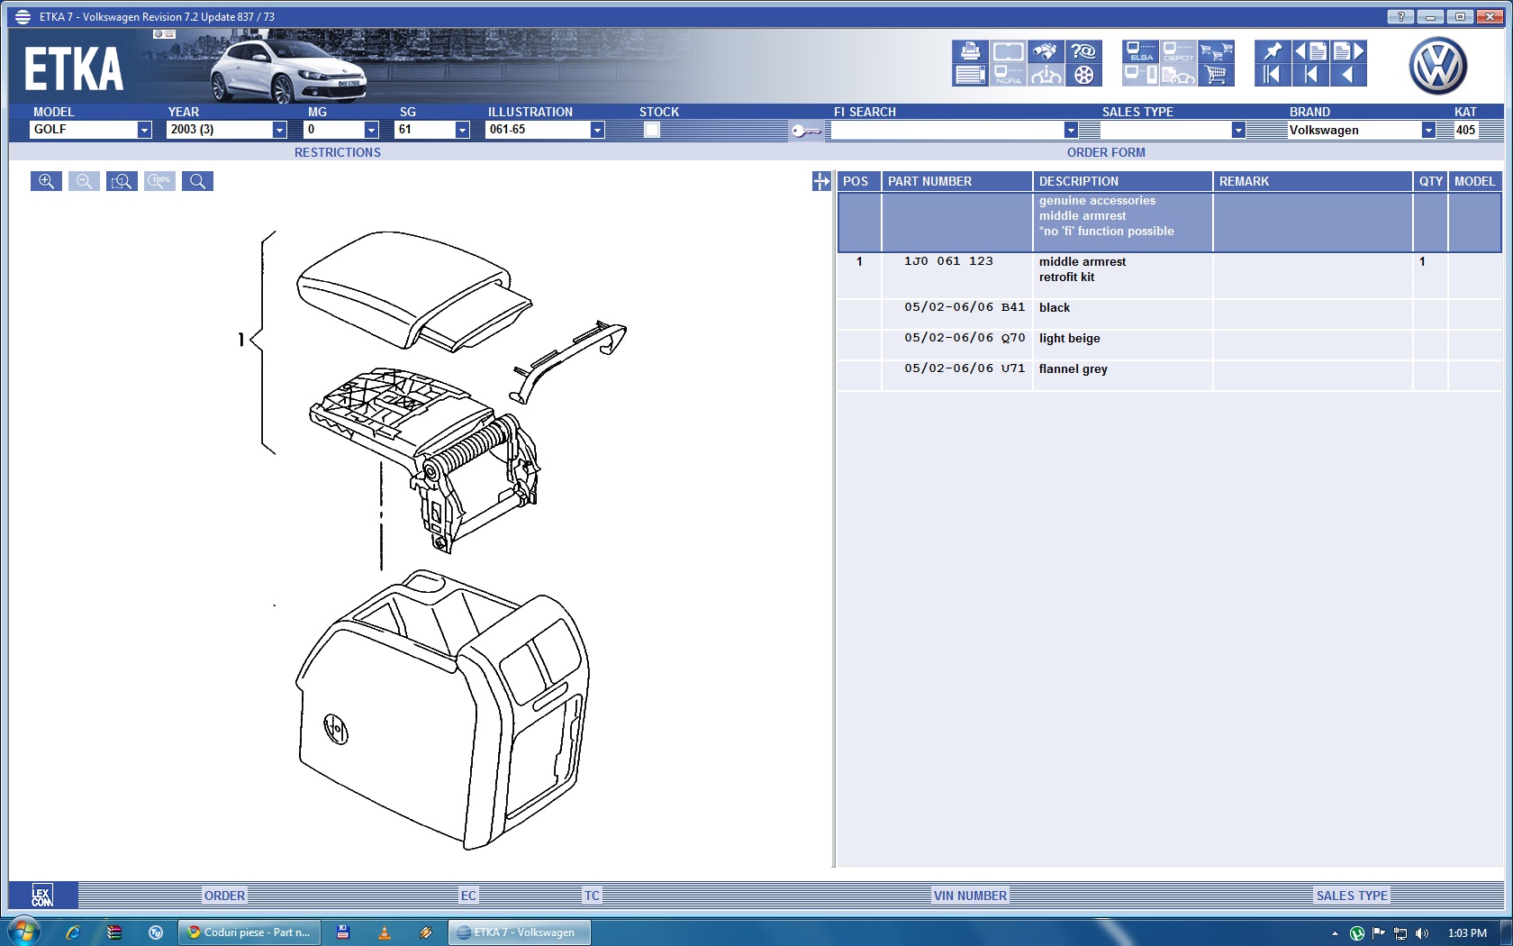The width and height of the screenshot is (1513, 946).
Task: Click the document with car icon
Action: click(x=1178, y=75)
